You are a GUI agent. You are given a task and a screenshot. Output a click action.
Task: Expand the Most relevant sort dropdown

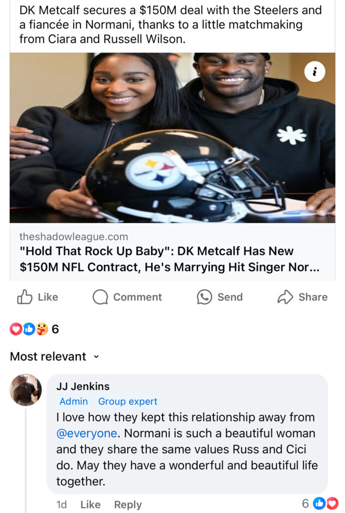click(x=54, y=356)
